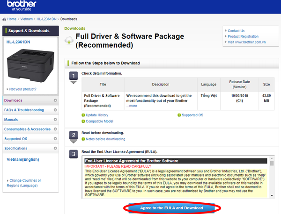Expand the '...more' description link

coord(132,106)
